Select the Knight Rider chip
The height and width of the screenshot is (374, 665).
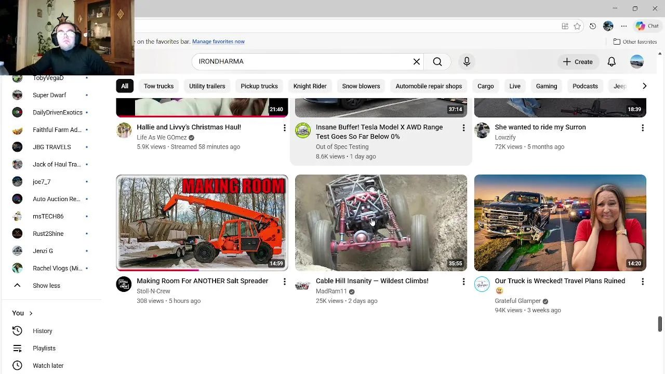pyautogui.click(x=310, y=86)
